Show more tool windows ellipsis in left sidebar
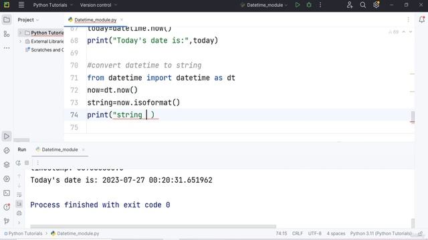The image size is (428, 240). [x=7, y=48]
